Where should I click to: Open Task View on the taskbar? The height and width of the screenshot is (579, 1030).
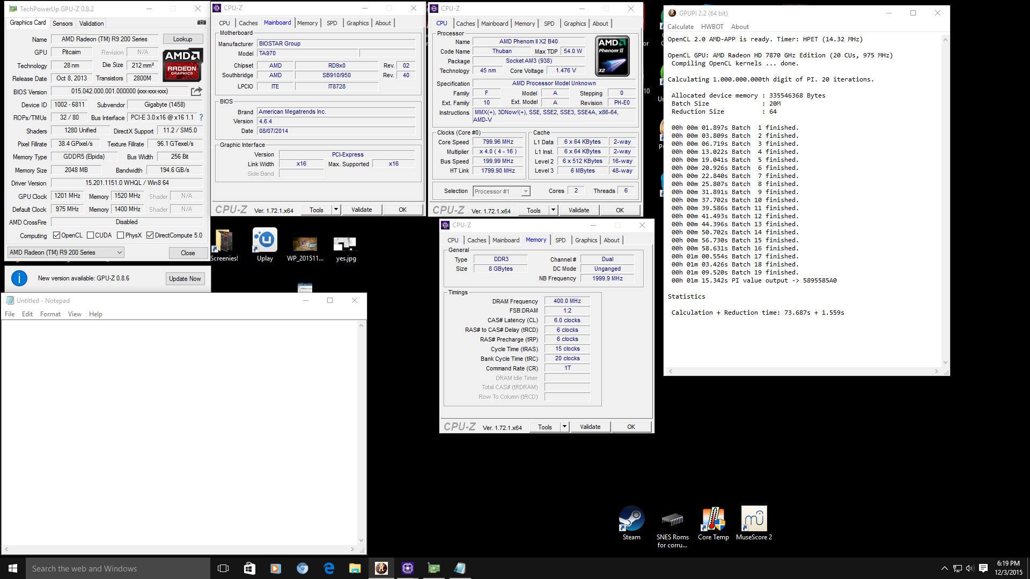point(223,568)
